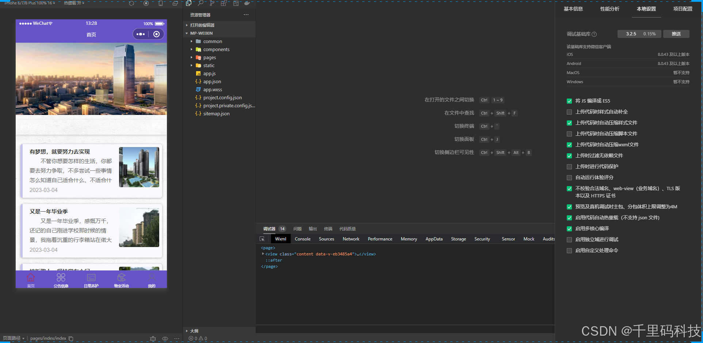Click the detach simulator window icon
Screen dimensions: 703x343
(175, 3)
